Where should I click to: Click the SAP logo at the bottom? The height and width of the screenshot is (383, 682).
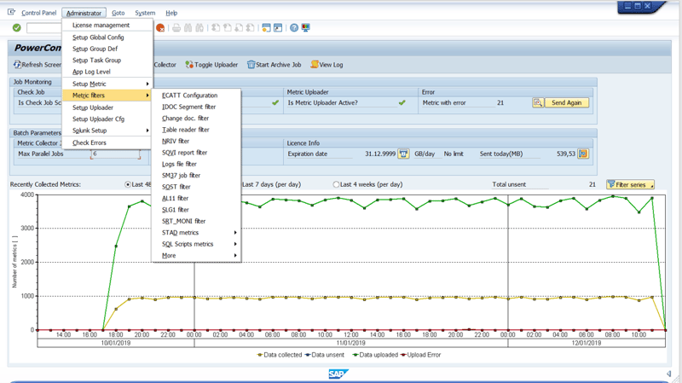tap(338, 374)
